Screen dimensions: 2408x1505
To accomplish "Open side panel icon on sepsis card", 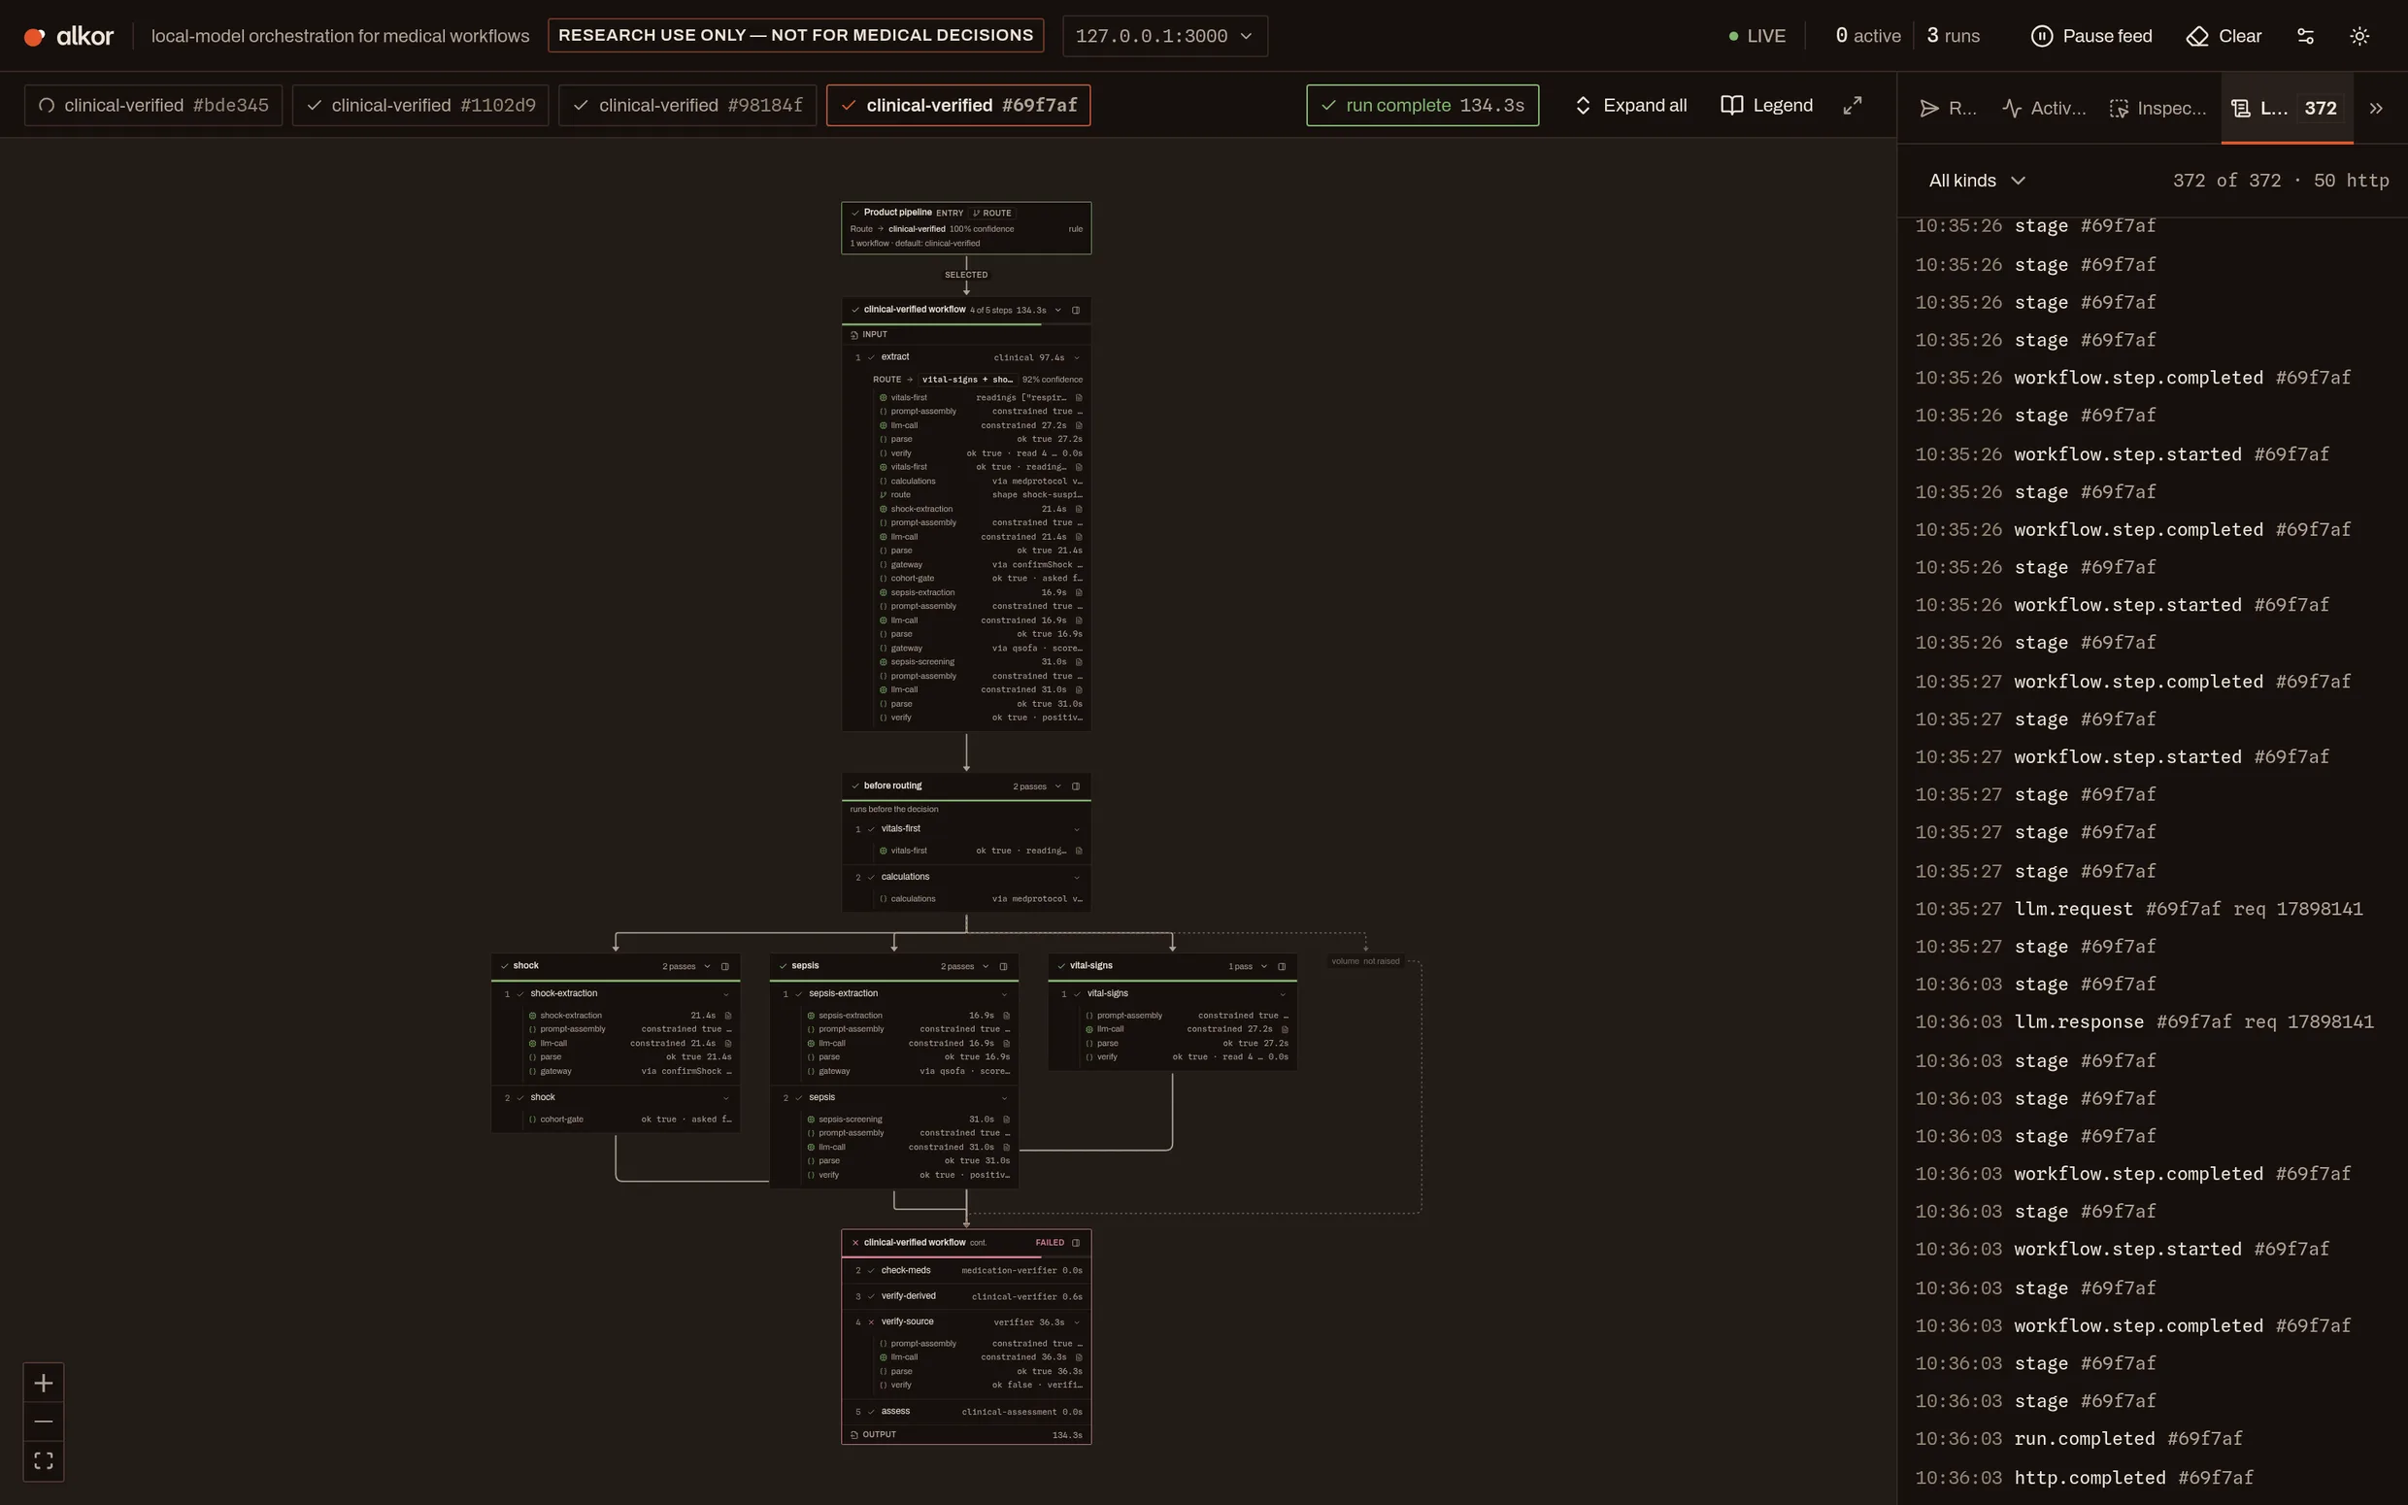I will coord(1003,966).
